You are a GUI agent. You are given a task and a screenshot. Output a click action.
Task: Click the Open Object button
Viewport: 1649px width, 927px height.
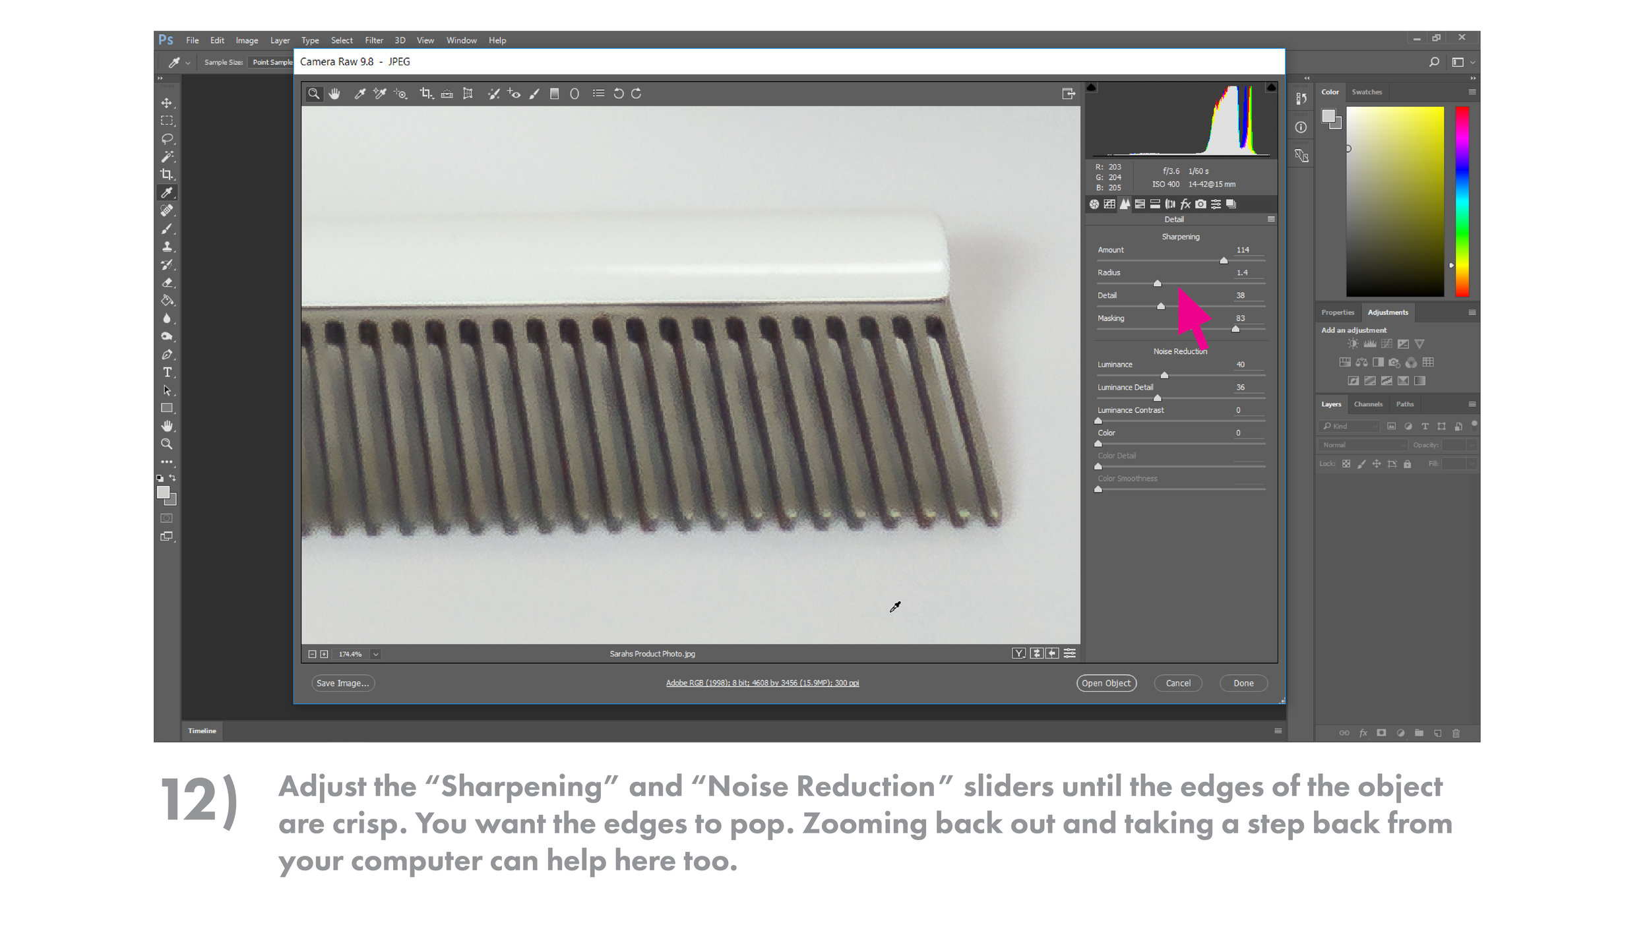(1106, 683)
